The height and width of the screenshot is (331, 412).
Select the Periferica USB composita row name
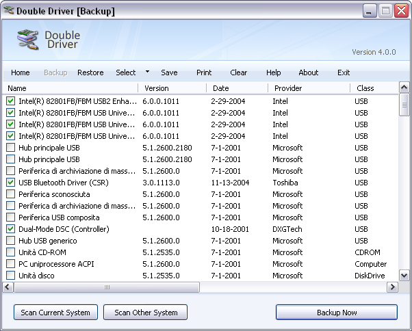(59, 217)
